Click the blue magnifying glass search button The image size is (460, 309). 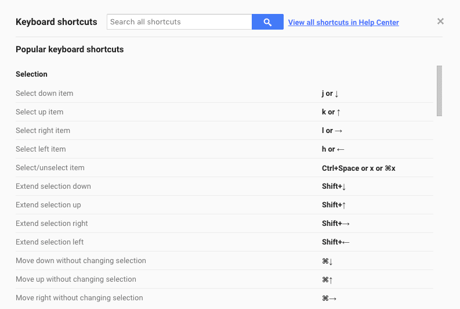point(267,22)
